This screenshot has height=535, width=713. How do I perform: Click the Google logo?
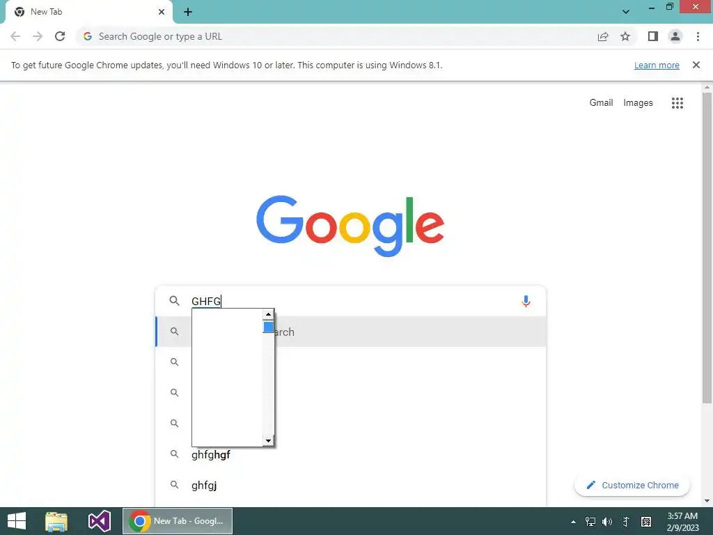350,225
